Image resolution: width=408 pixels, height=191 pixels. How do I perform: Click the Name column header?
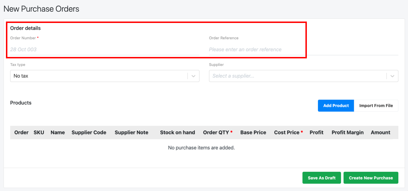(58, 132)
